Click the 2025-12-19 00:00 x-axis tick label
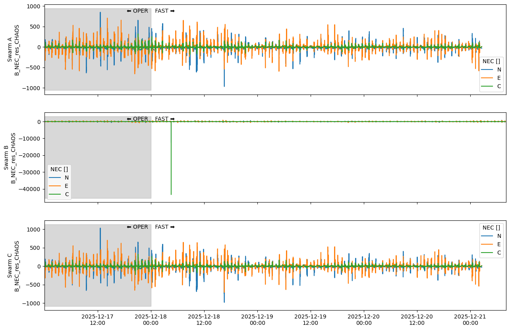 [x=257, y=319]
